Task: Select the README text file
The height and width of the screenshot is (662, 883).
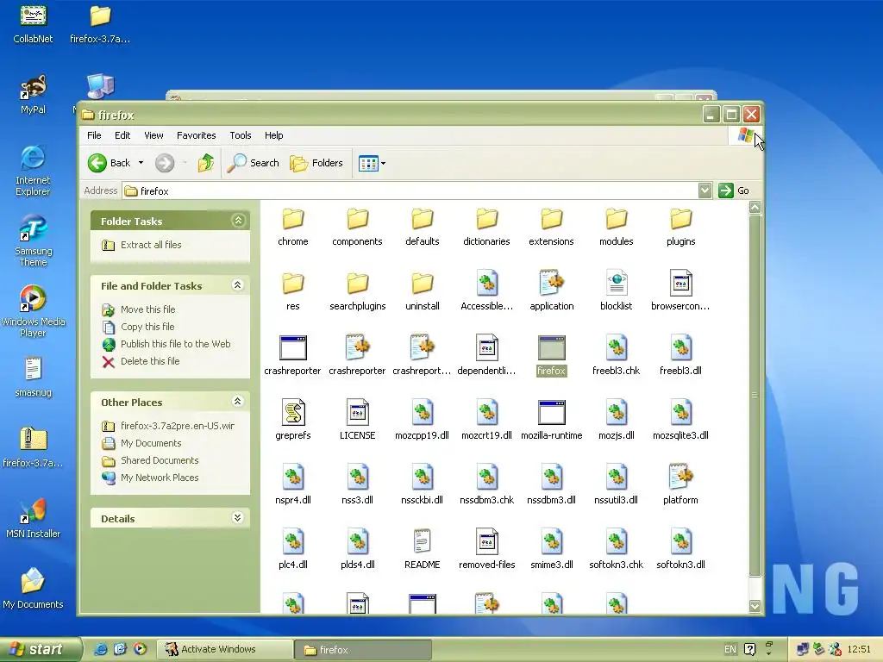Action: coord(423,550)
